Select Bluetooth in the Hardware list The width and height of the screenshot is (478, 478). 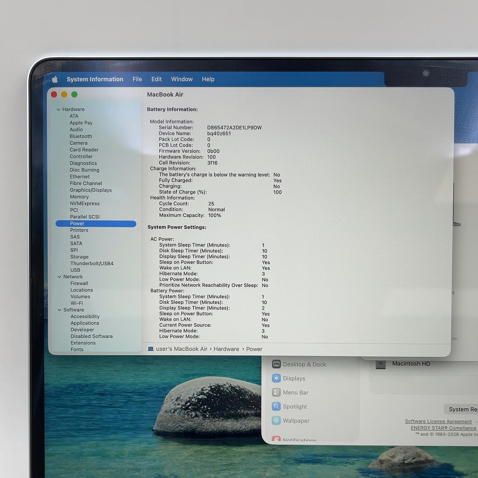[81, 136]
